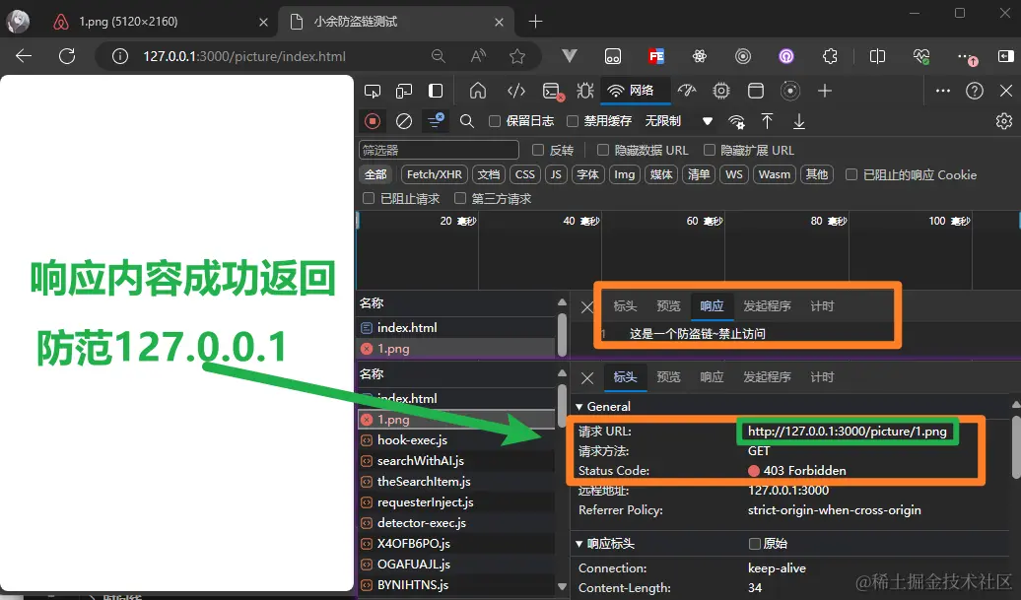Image resolution: width=1021 pixels, height=600 pixels.
Task: Enable the 禁用缓存 checkbox
Action: (x=573, y=121)
